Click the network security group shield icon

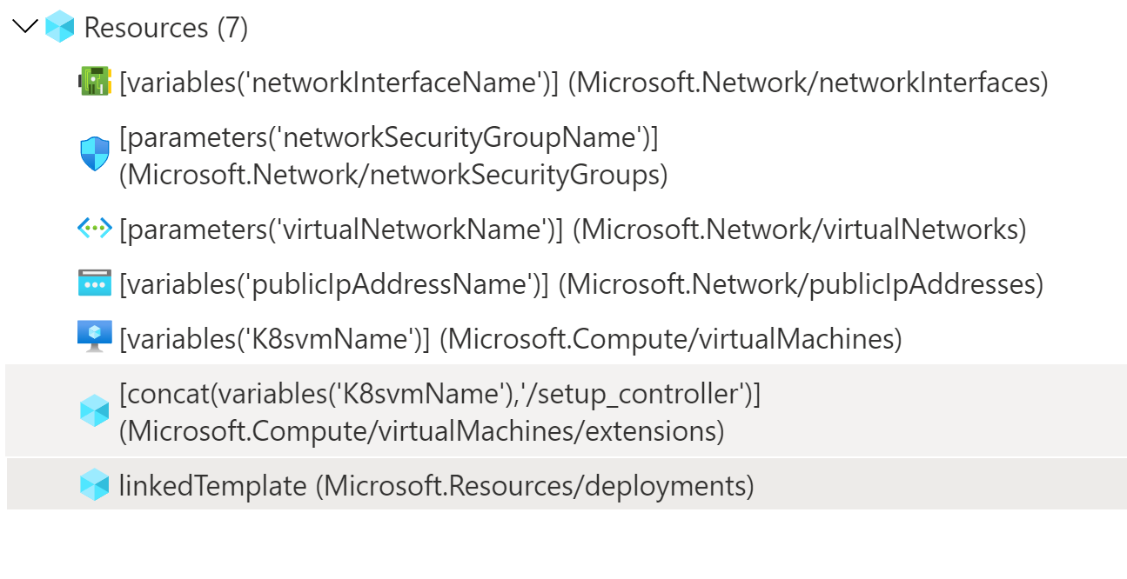(x=94, y=156)
